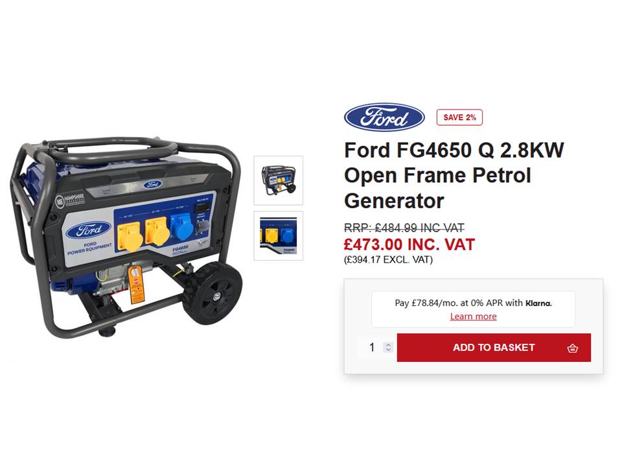Click the blue socket on generator panel

point(181,228)
